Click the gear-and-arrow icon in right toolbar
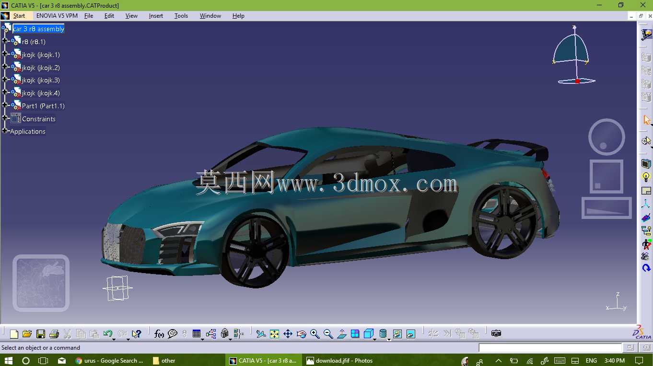This screenshot has height=366, width=653. point(646,141)
